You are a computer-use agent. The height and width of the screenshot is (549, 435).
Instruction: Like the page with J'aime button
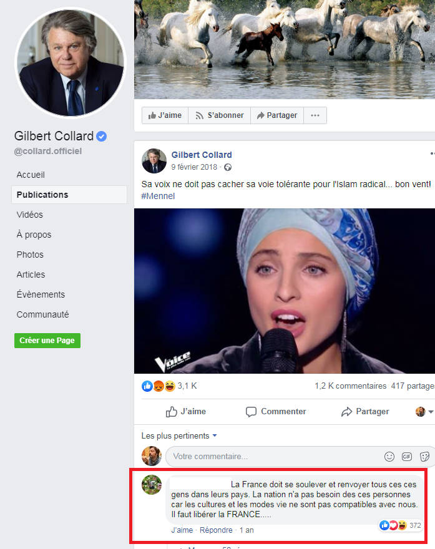coord(165,115)
